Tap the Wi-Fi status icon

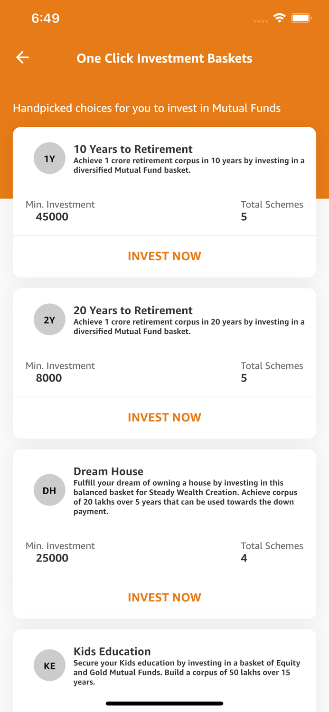[x=280, y=18]
